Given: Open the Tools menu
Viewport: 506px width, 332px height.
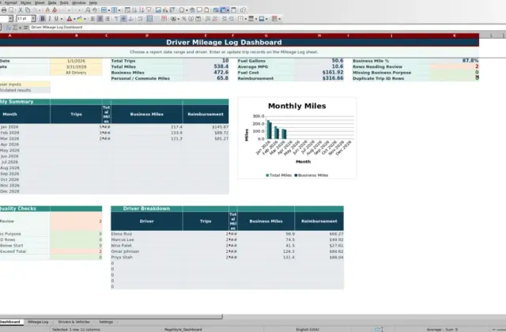Looking at the screenshot, I should tap(64, 2).
